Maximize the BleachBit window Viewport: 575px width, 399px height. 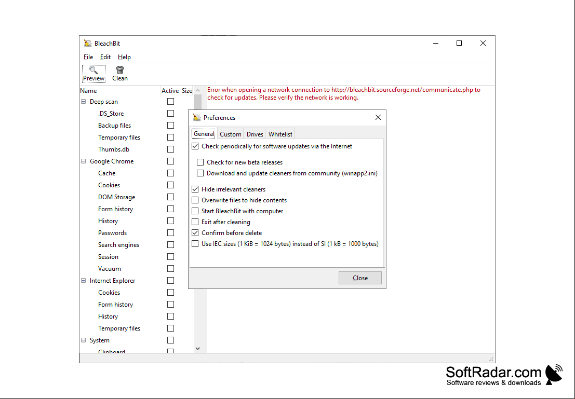point(459,43)
